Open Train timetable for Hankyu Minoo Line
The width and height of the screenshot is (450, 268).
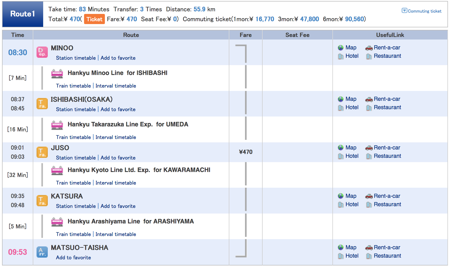73,86
